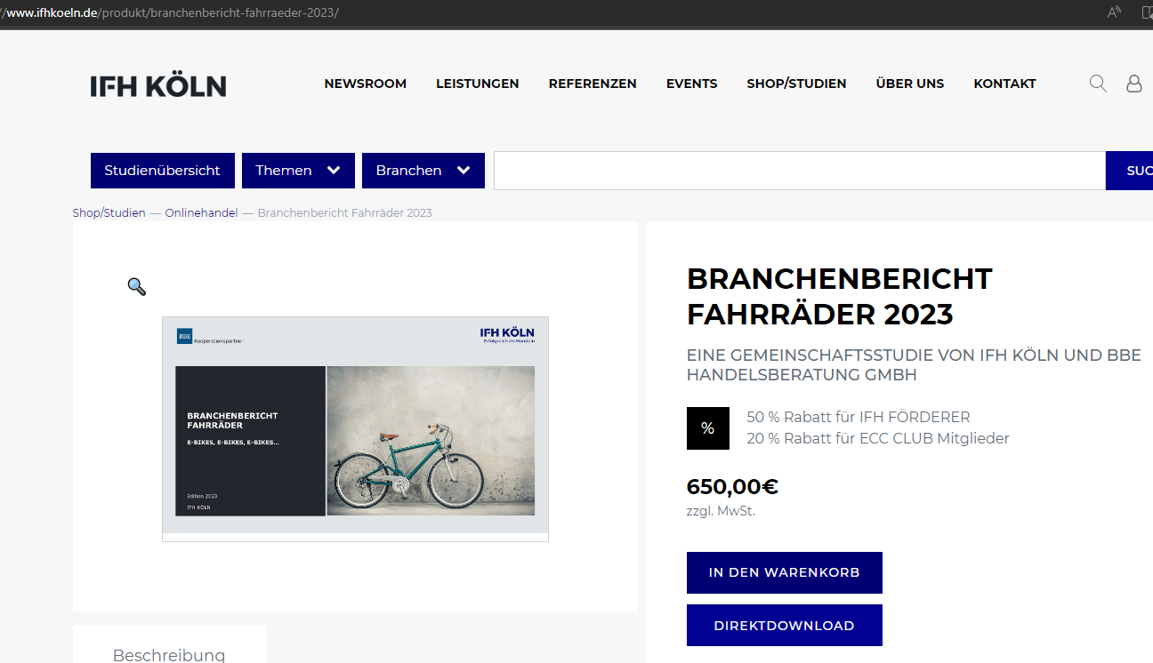Screen dimensions: 1153x663
Task: Click the Studienübersicht button
Action: tap(163, 171)
